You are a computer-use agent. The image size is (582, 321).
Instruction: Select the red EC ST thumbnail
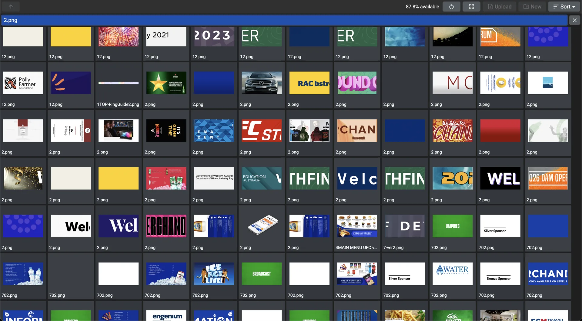(x=262, y=130)
